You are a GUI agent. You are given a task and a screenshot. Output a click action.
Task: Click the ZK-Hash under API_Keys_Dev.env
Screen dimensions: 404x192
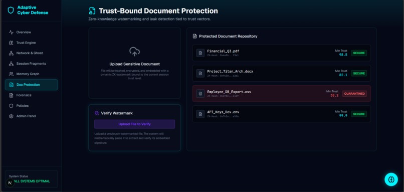coord(223,116)
